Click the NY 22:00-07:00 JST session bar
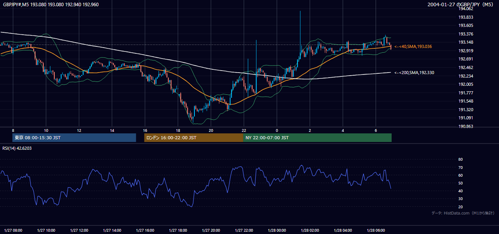Viewport: 499px width, 234px height. (x=317, y=138)
